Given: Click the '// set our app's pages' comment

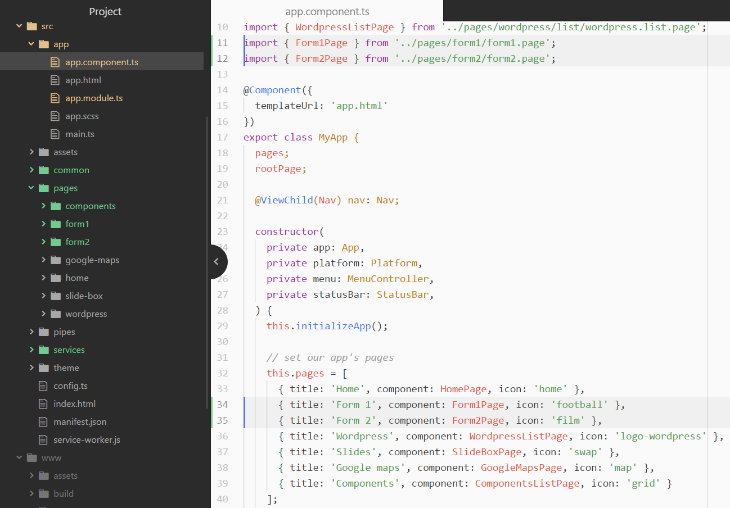Looking at the screenshot, I should (x=330, y=357).
